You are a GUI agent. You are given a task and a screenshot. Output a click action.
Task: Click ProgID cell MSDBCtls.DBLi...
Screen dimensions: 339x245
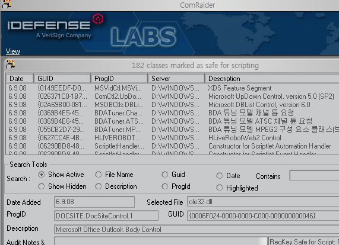tap(119, 105)
